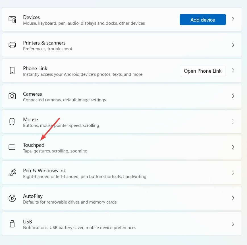
Task: Click the Printers & scanners printer icon
Action: [12, 45]
